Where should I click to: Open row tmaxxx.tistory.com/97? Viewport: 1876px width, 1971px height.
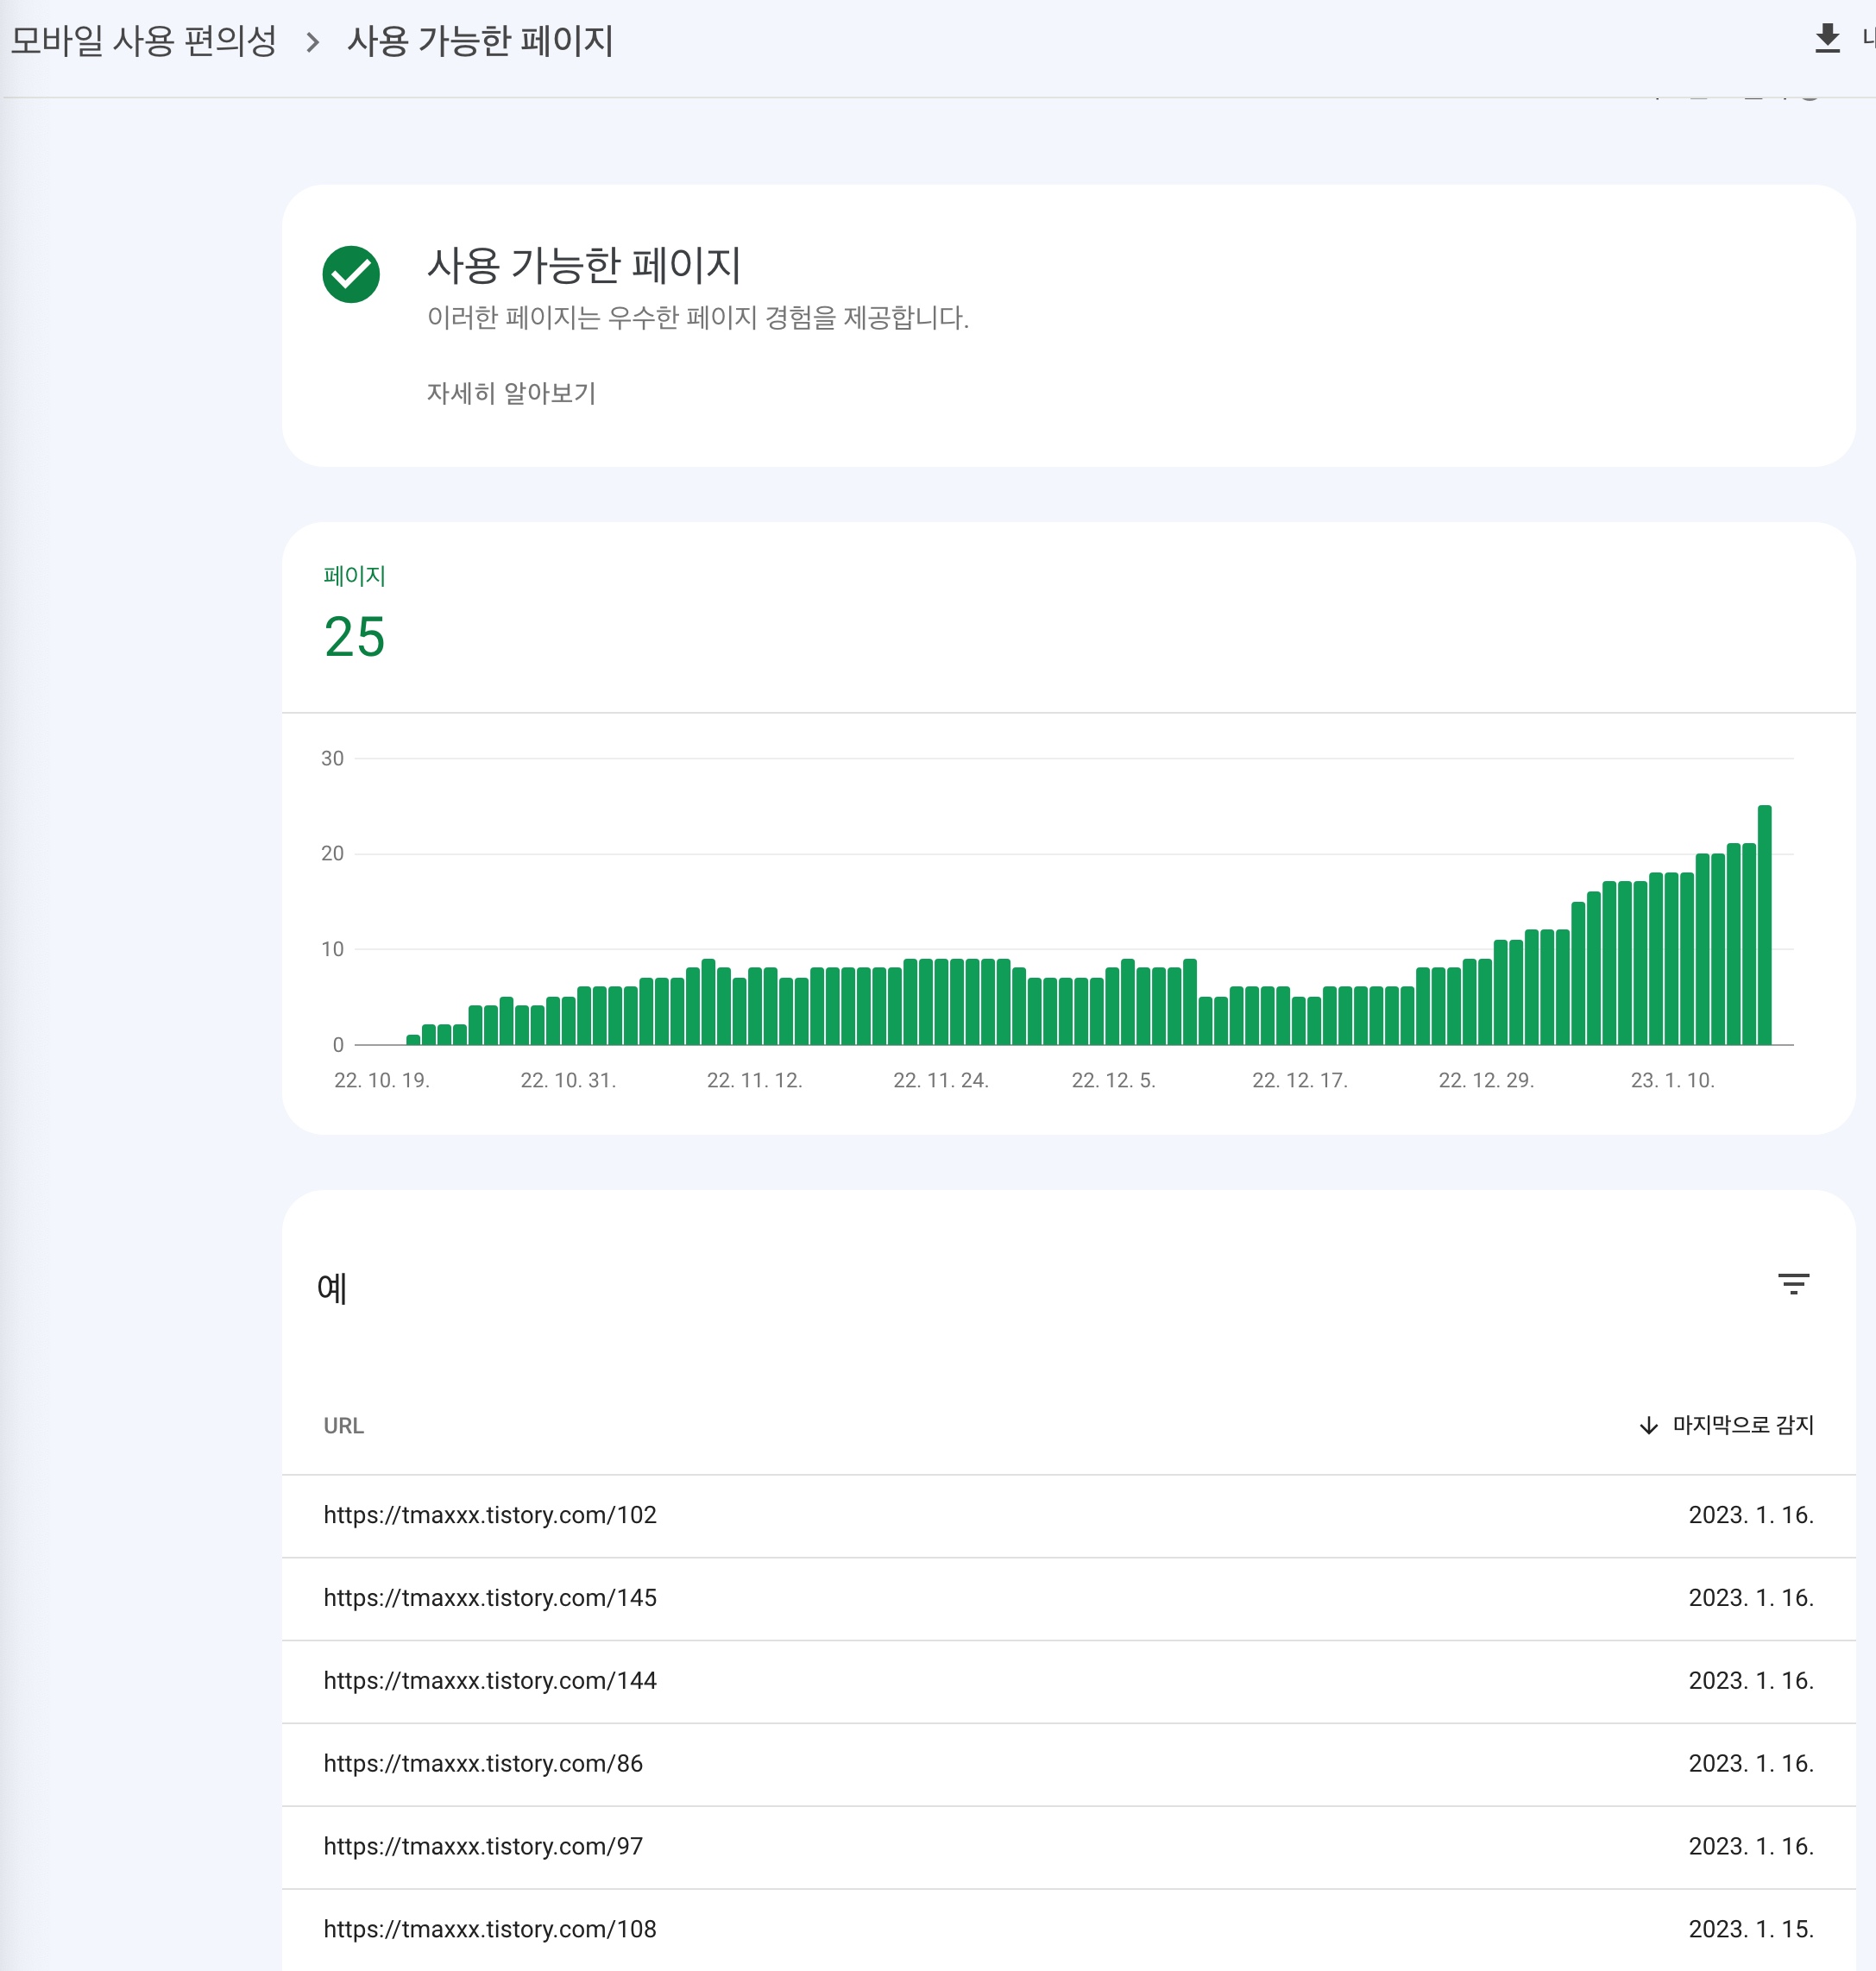(483, 1846)
